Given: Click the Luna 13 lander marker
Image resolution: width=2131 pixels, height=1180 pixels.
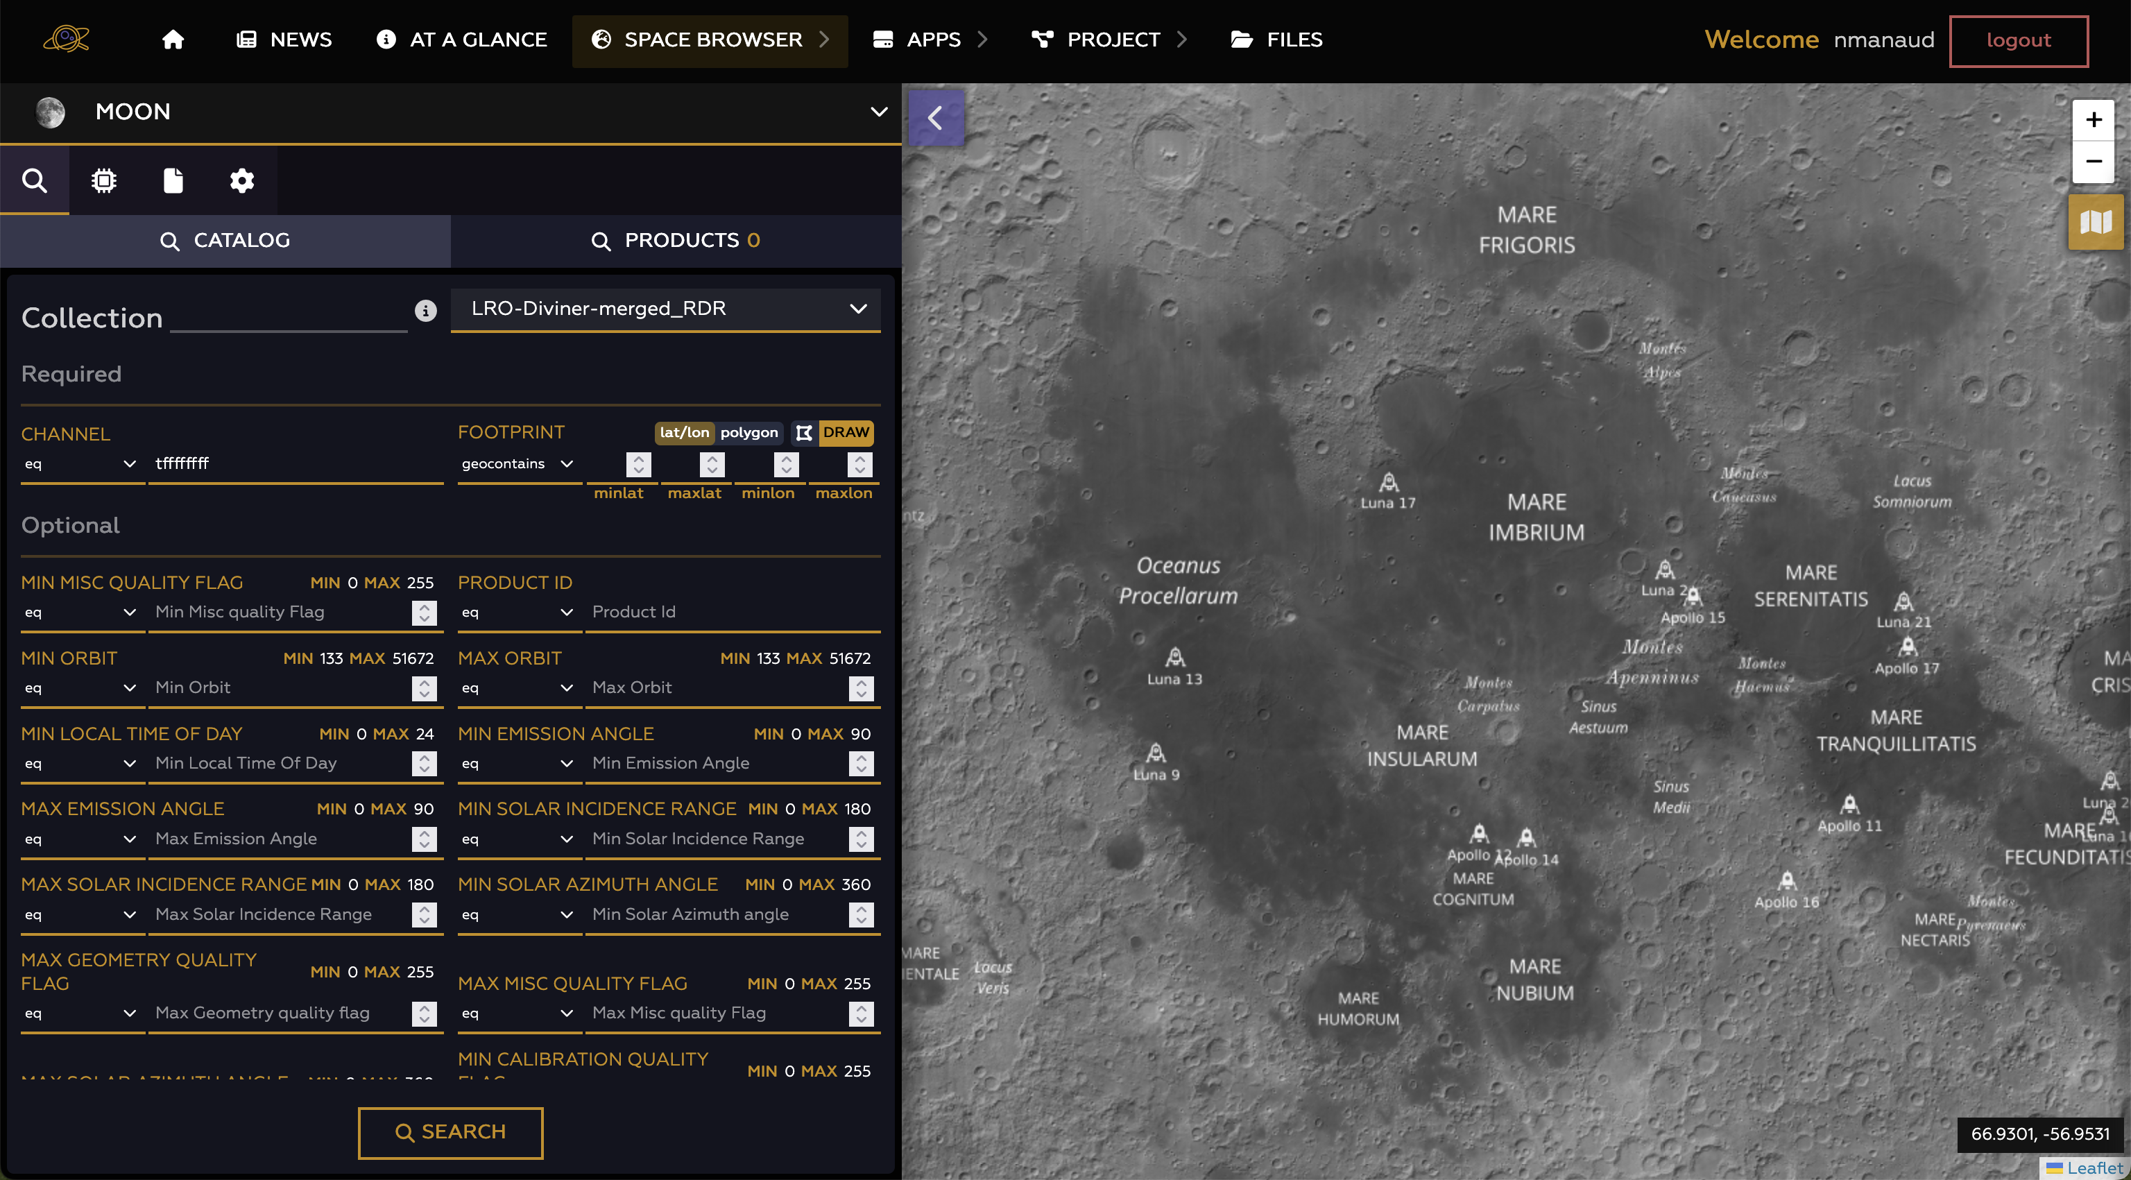Looking at the screenshot, I should 1174,657.
